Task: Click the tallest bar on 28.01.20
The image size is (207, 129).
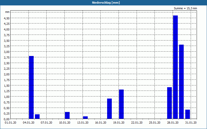Action: click(x=175, y=67)
